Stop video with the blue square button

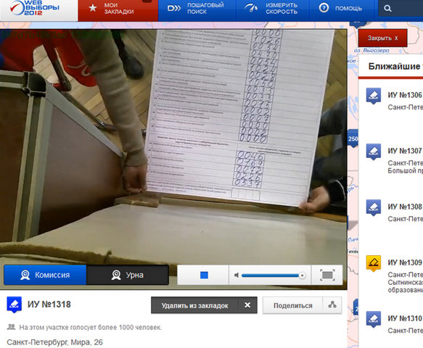coord(204,275)
